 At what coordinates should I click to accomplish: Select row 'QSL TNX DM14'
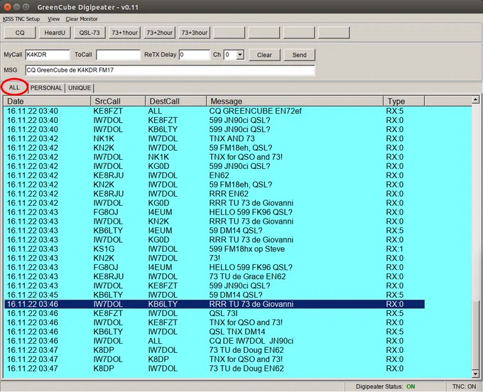click(215, 332)
